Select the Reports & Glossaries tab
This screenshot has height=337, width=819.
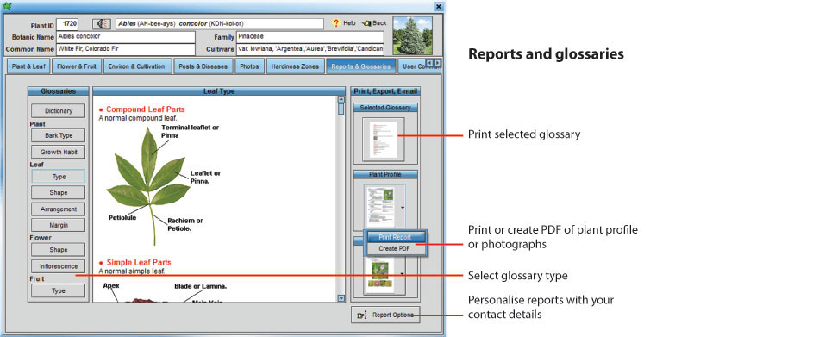point(361,66)
